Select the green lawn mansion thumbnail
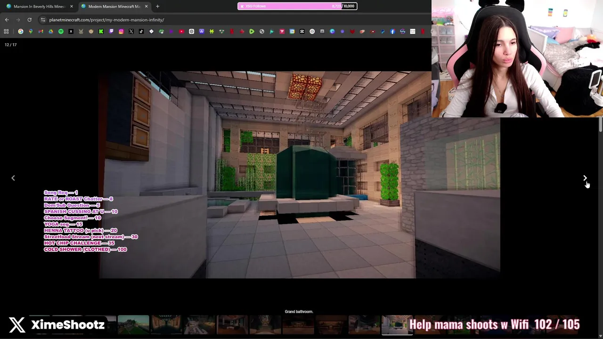Image resolution: width=603 pixels, height=339 pixels. [133, 325]
